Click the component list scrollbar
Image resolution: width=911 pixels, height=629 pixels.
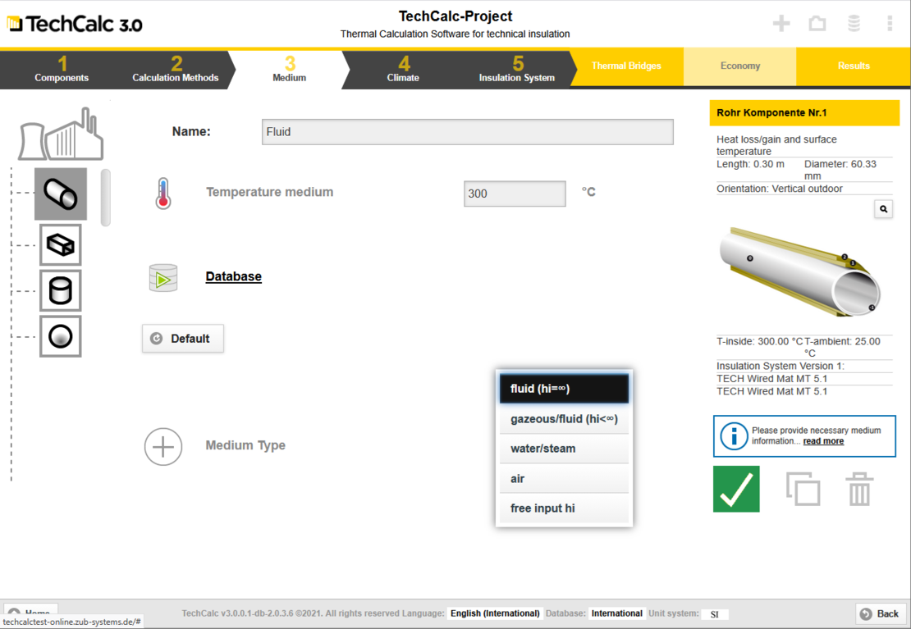coord(105,198)
